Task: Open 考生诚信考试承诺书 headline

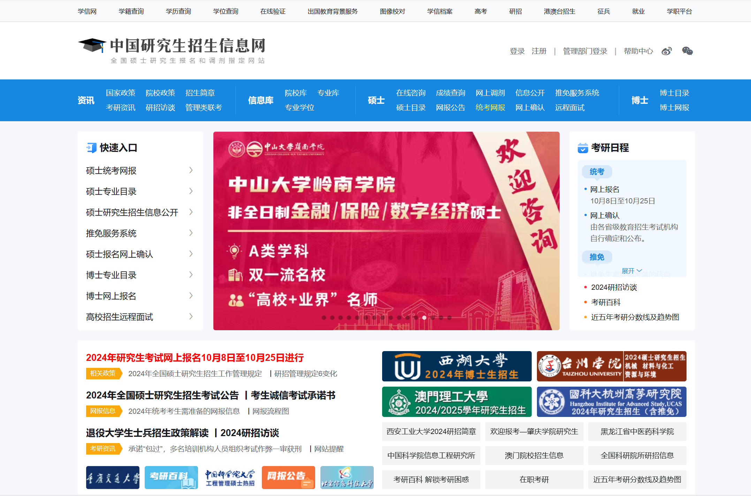Action: tap(293, 395)
